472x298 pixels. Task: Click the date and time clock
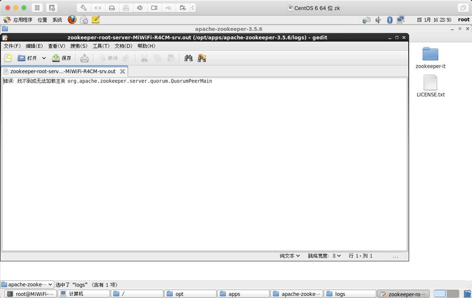pos(434,20)
